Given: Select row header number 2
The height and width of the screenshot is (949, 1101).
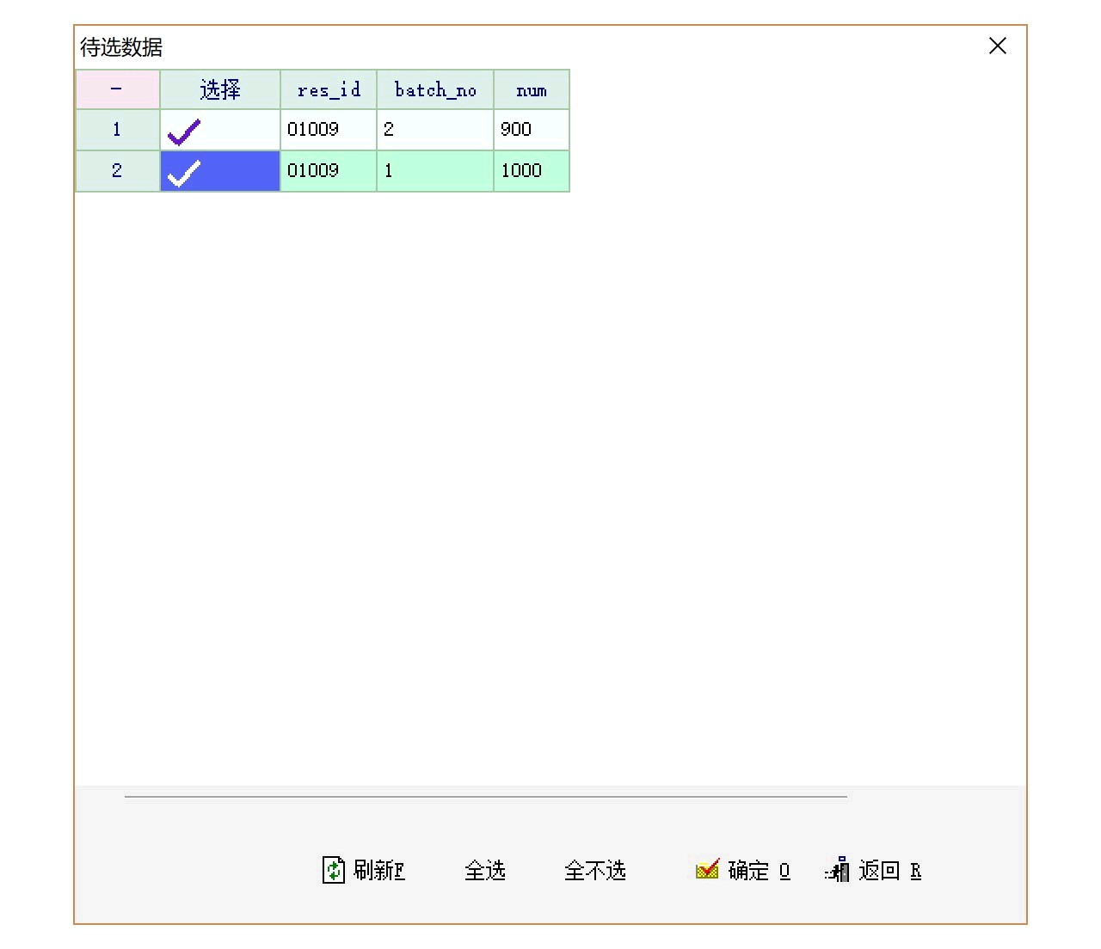Looking at the screenshot, I should [x=117, y=171].
